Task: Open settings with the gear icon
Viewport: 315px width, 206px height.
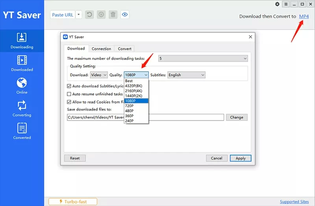Action: pyautogui.click(x=277, y=4)
